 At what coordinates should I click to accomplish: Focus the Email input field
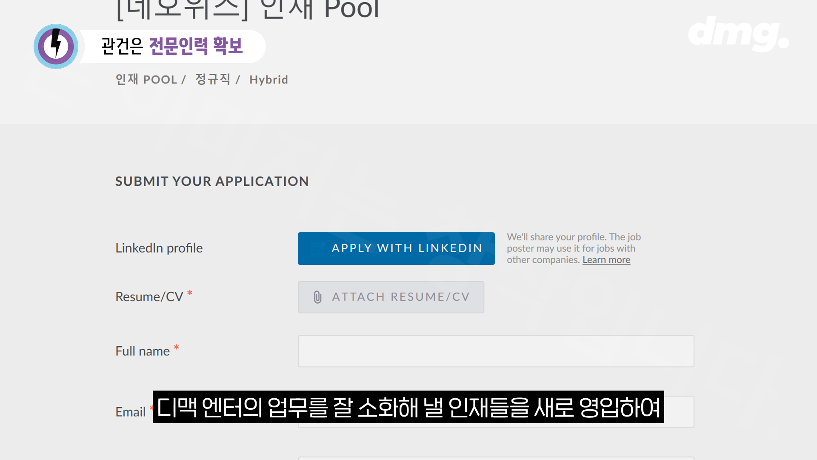(x=679, y=412)
